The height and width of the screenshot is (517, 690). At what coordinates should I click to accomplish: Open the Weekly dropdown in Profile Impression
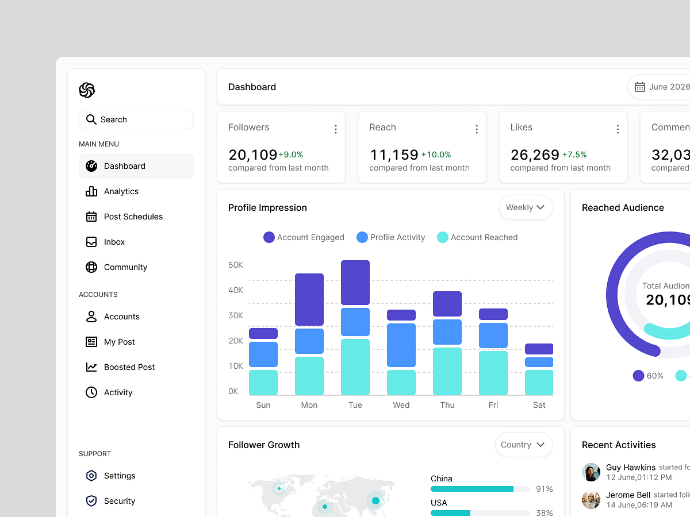click(525, 207)
